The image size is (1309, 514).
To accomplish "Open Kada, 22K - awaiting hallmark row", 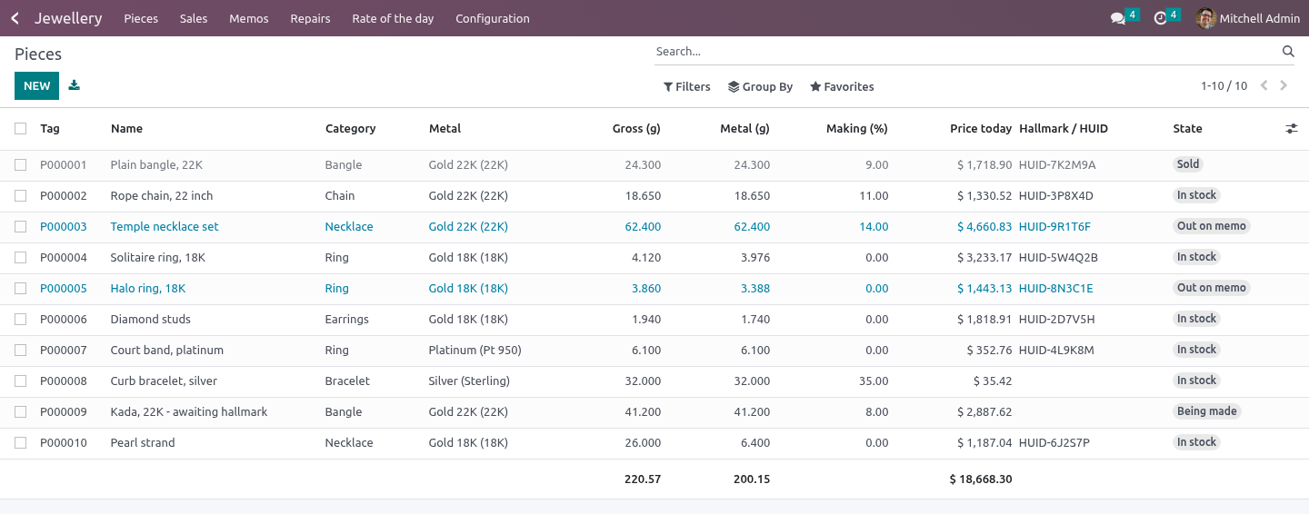I will tap(654, 412).
